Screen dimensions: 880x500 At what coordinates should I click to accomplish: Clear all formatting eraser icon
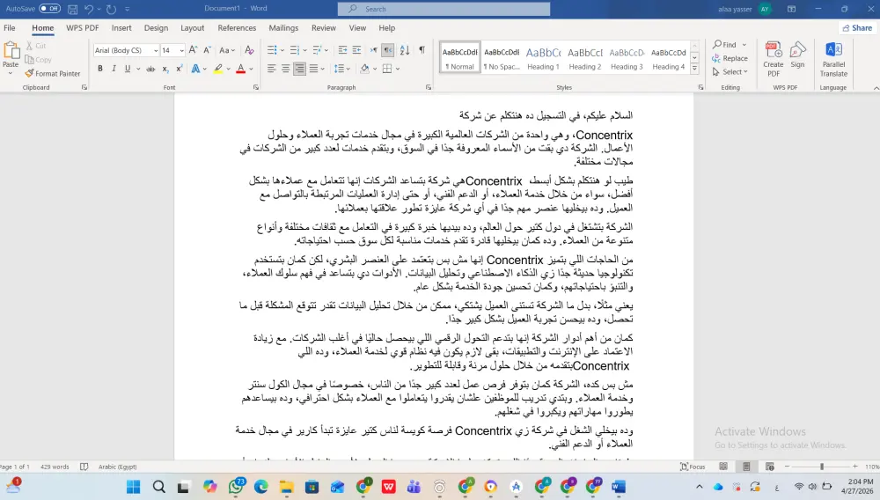click(x=250, y=50)
